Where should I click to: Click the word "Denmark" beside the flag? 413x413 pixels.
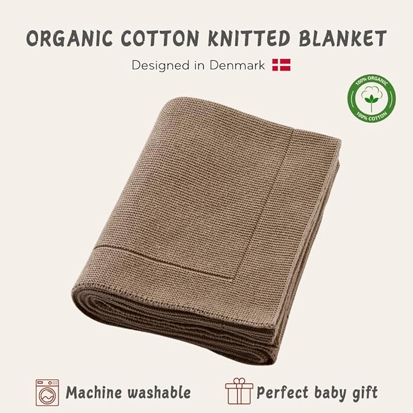click(237, 65)
